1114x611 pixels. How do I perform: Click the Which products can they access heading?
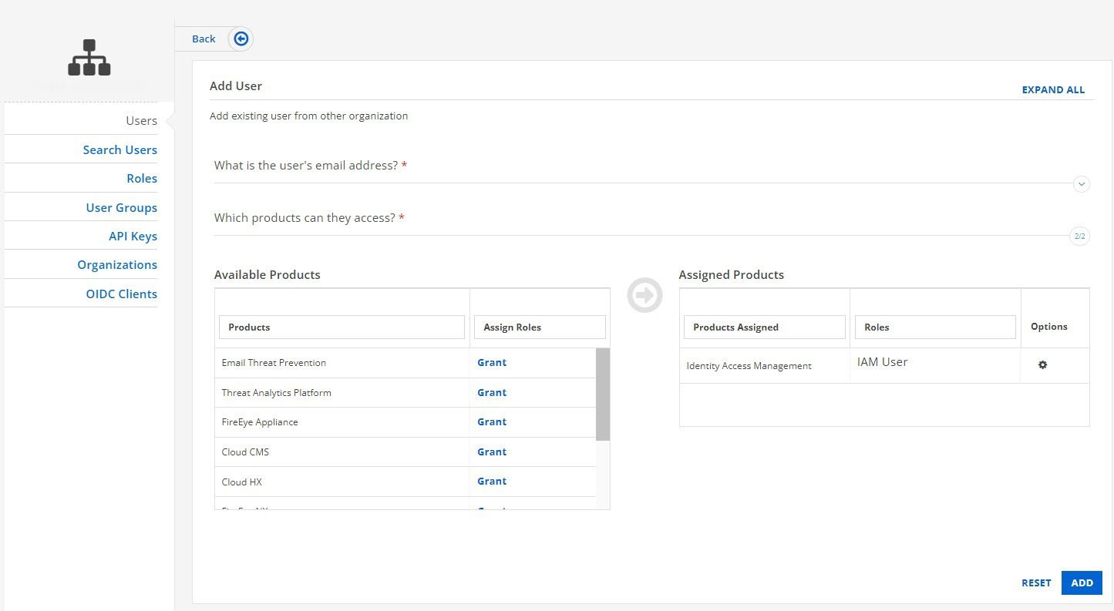point(309,218)
